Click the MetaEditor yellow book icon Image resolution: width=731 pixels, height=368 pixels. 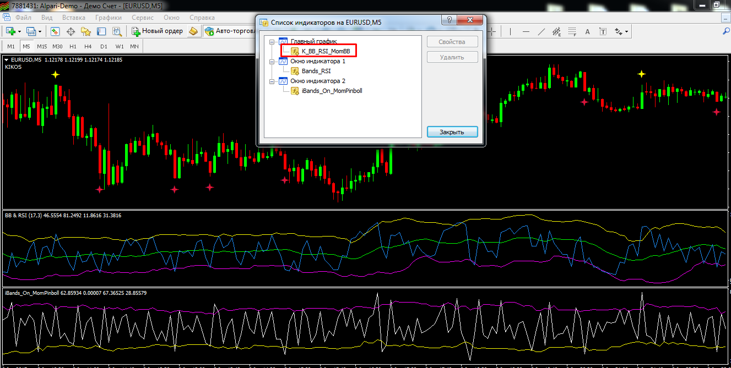193,31
